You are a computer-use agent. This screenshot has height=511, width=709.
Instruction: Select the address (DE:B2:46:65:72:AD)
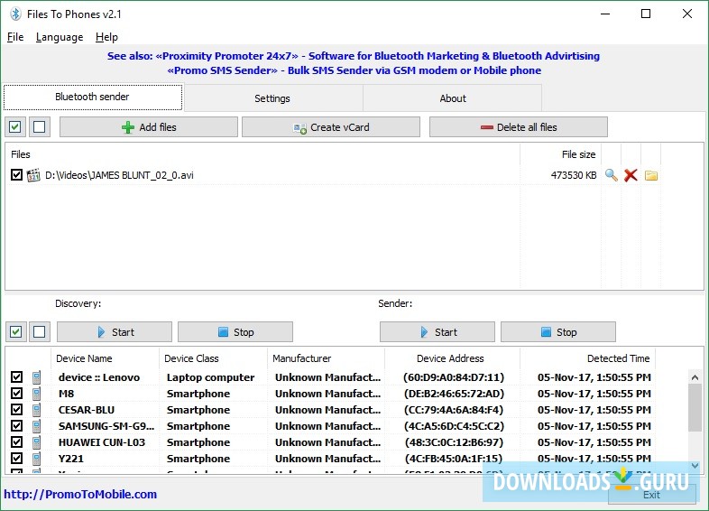pyautogui.click(x=454, y=394)
